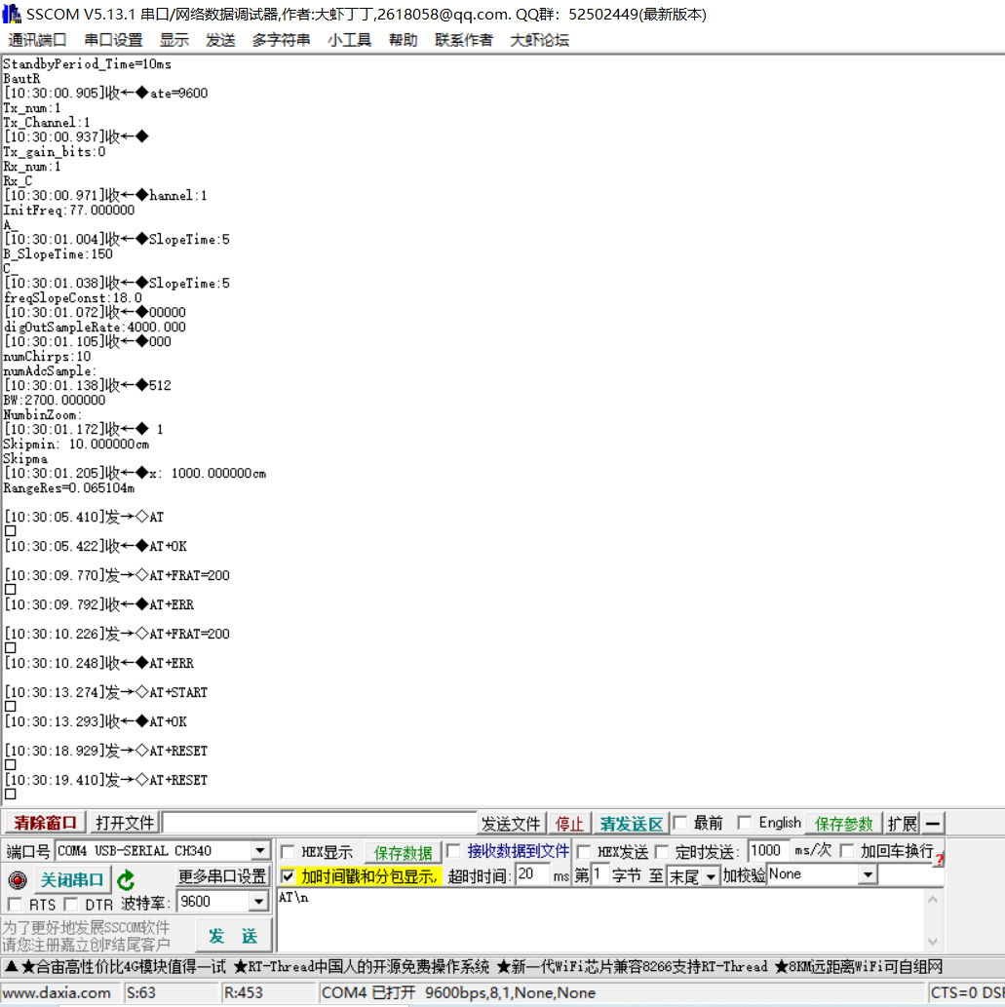Open the 串口设置 menu
This screenshot has height=1007, width=1005.
pyautogui.click(x=113, y=40)
